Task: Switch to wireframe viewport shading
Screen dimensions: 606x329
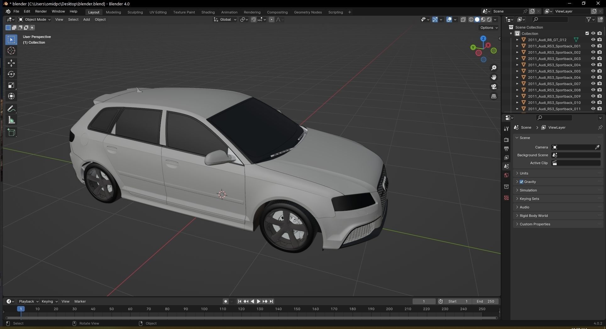Action: coord(471,19)
